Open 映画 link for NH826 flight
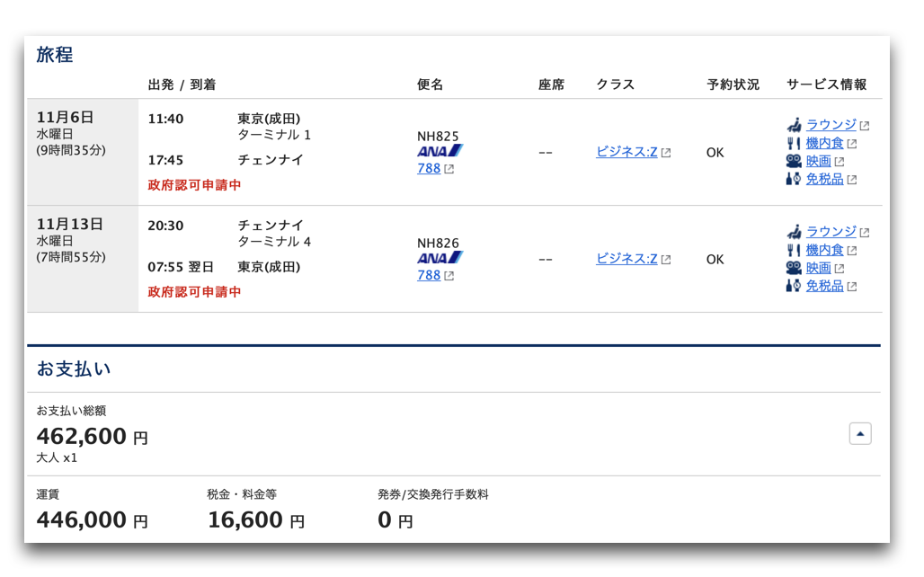 coord(818,268)
